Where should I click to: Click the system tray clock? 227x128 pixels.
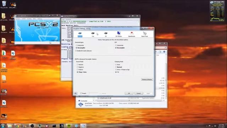coord(221,126)
